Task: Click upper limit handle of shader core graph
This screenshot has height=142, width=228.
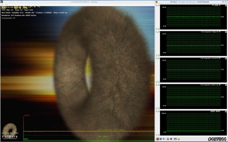Action: click(x=157, y=85)
